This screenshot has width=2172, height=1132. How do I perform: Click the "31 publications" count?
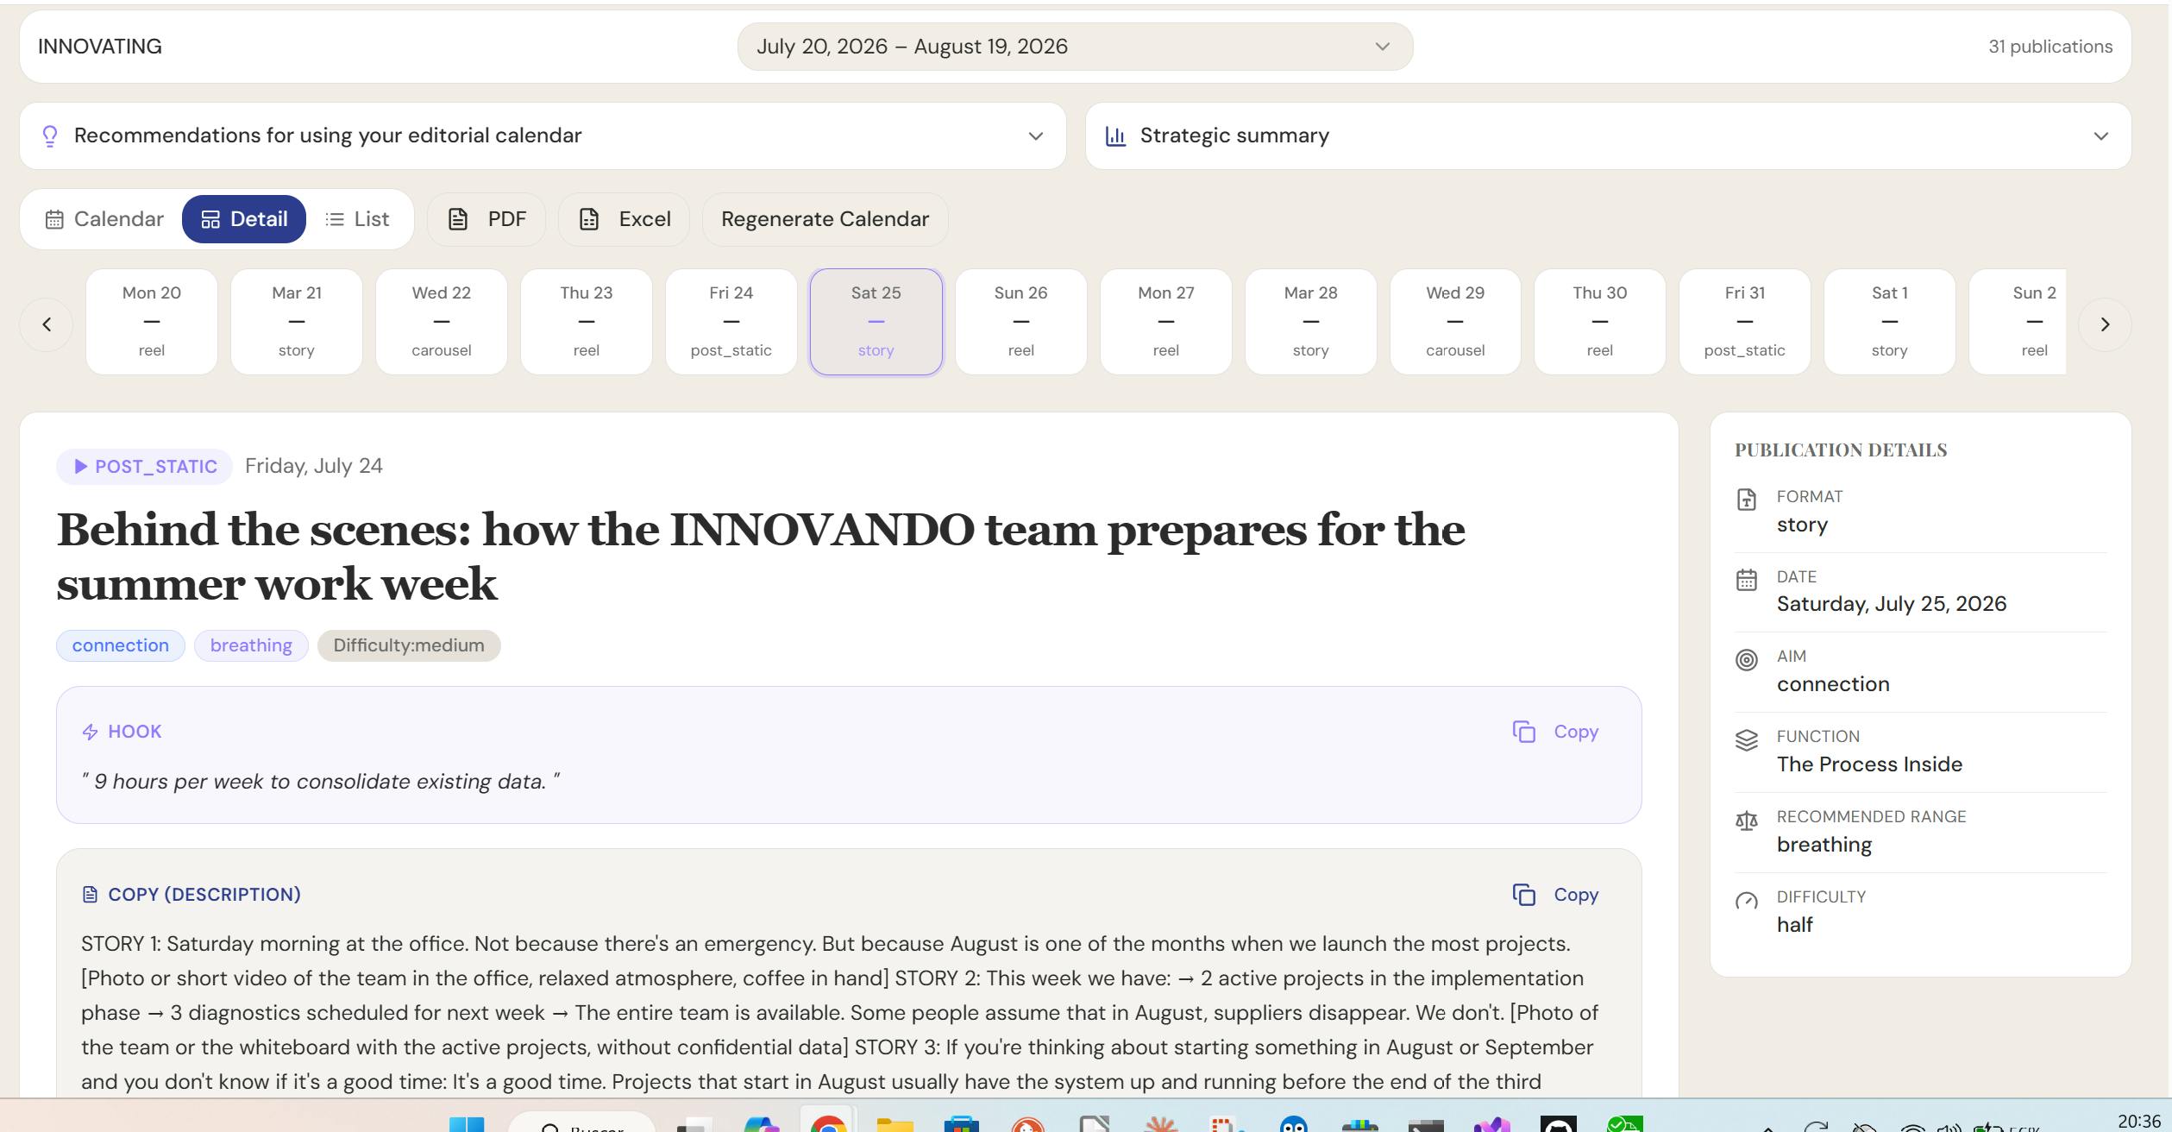[x=2050, y=47]
